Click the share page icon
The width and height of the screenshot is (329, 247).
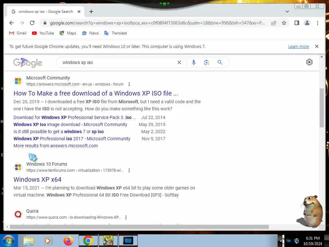click(x=274, y=23)
